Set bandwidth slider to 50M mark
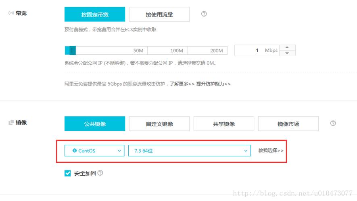Image resolution: width=357 pixels, height=201 pixels. tap(138, 51)
